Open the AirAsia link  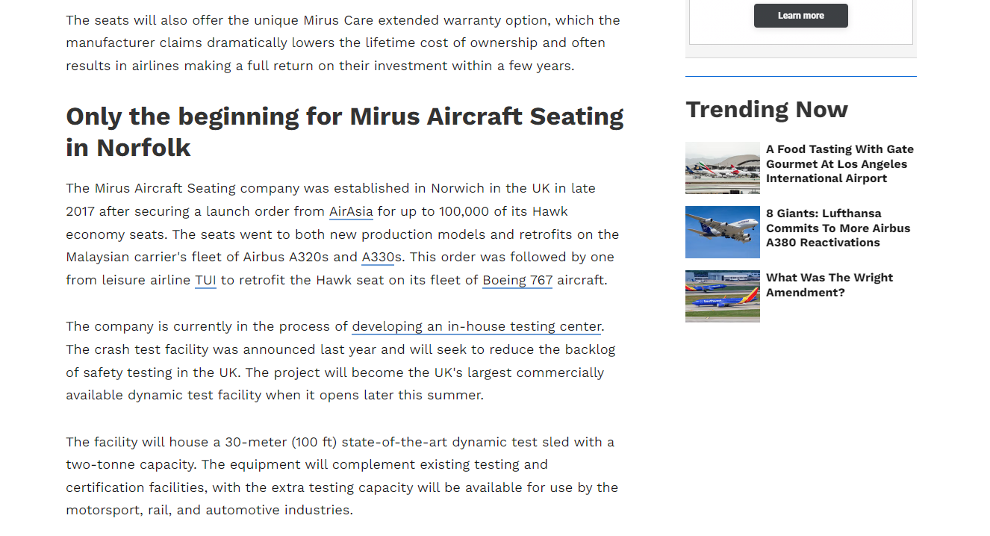351,211
